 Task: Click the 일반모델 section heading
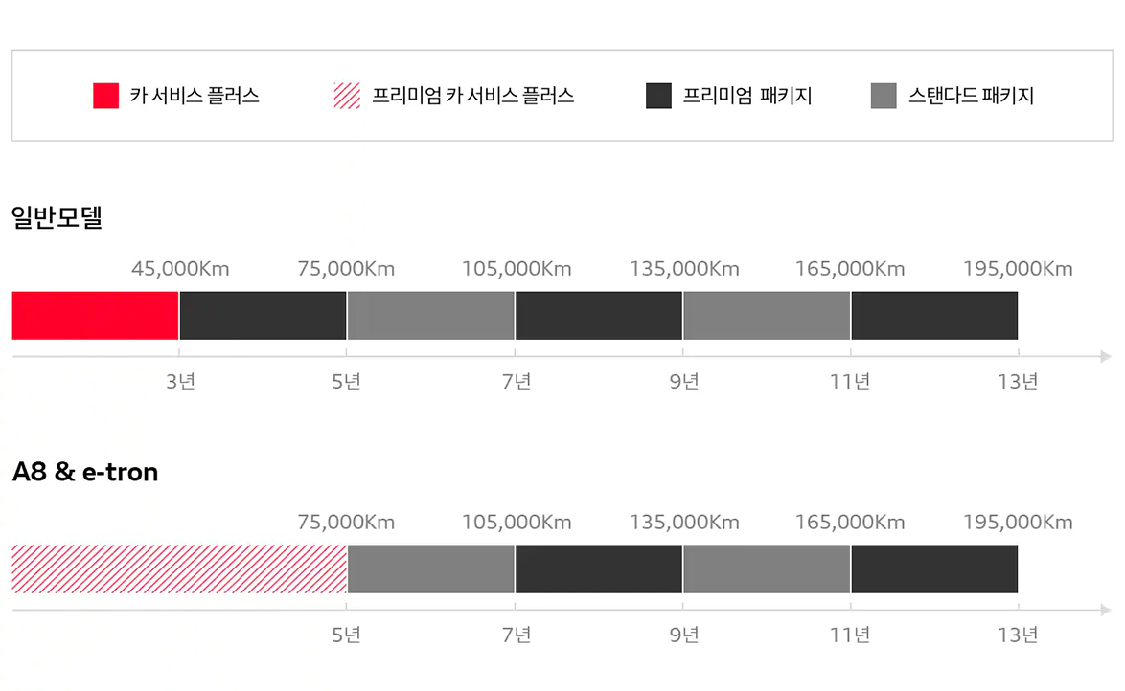pyautogui.click(x=57, y=217)
